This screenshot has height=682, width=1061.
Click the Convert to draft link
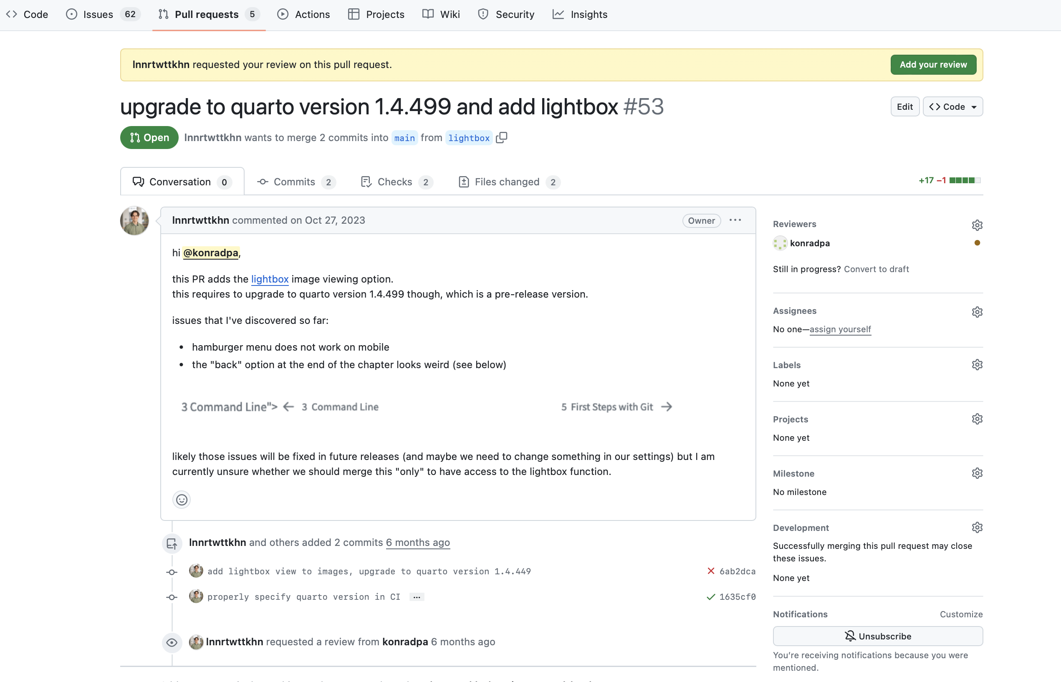pyautogui.click(x=876, y=269)
